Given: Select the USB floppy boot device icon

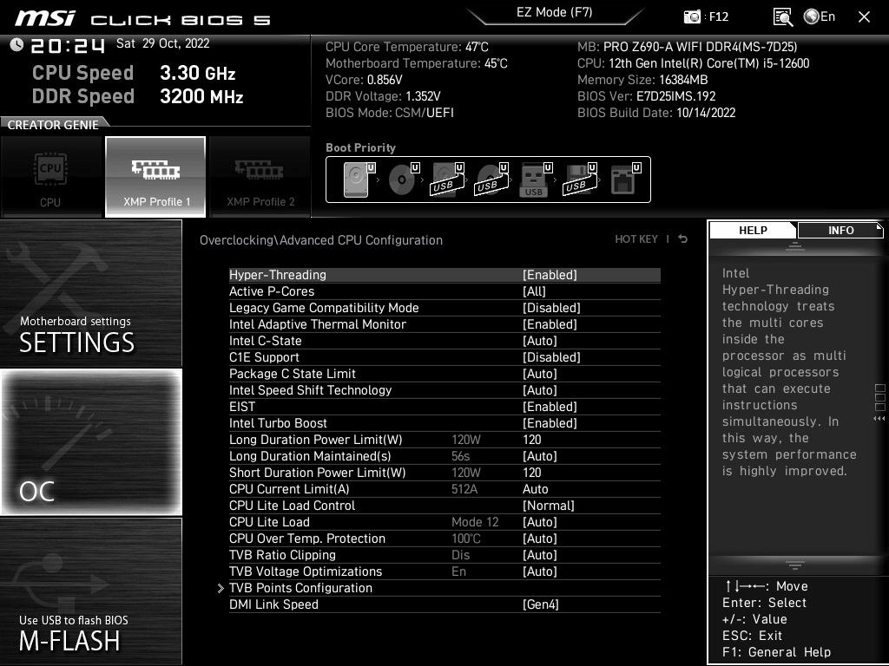Looking at the screenshot, I should (x=580, y=180).
